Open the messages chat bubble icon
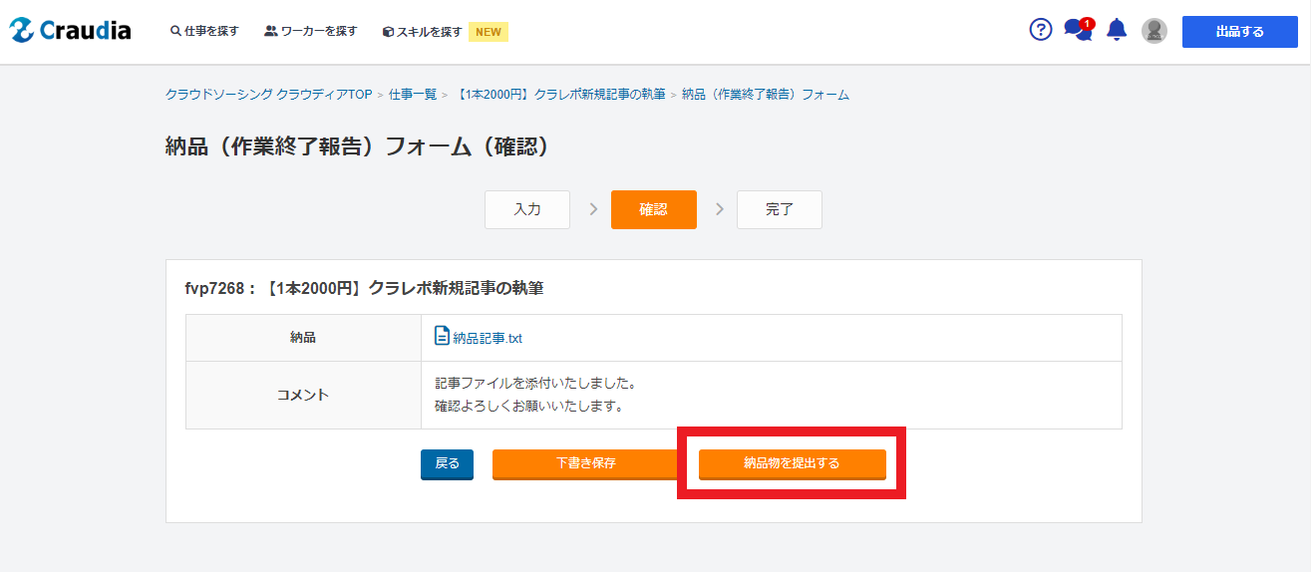This screenshot has width=1311, height=572. tap(1077, 30)
